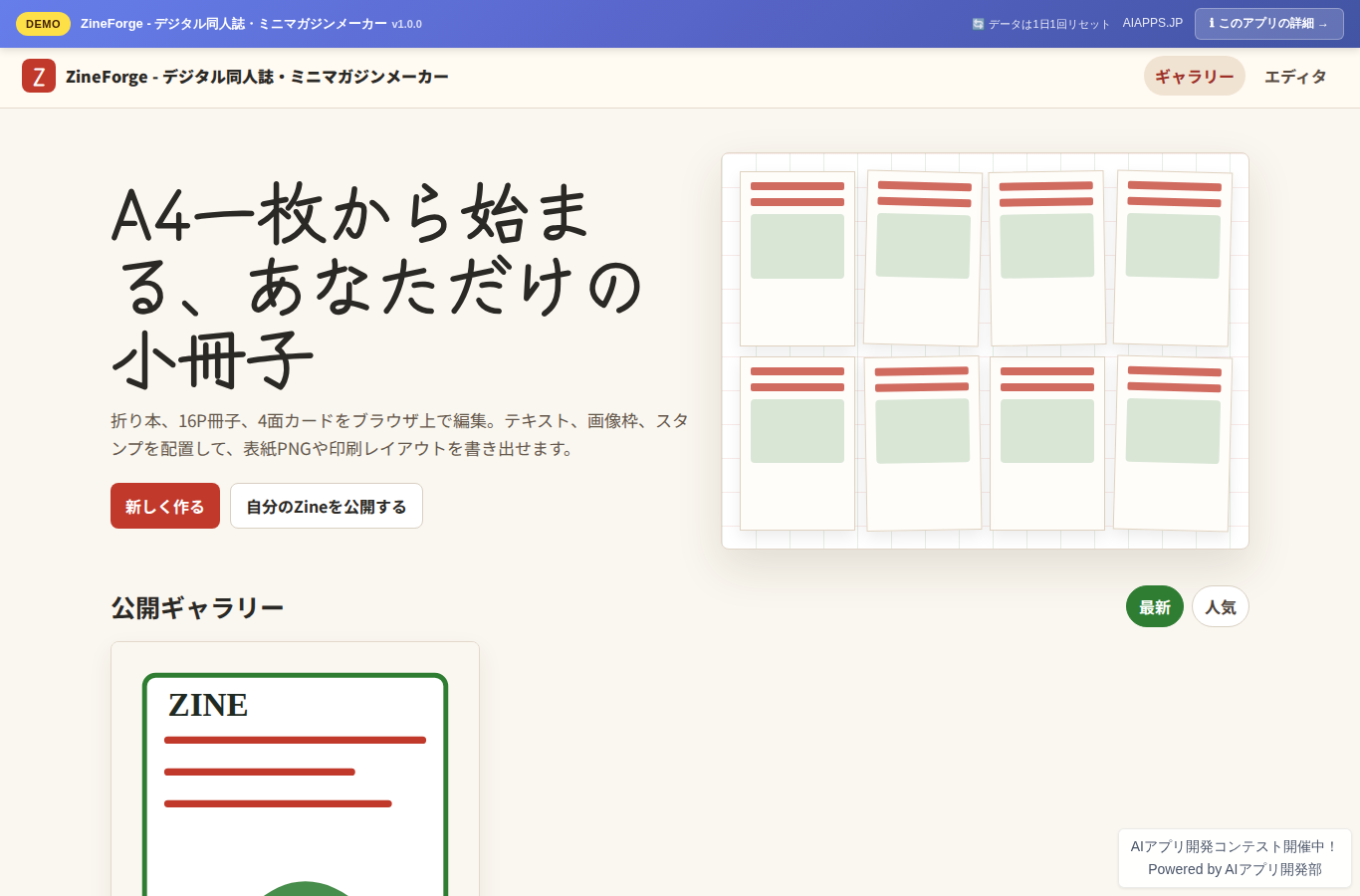
Task: Open the ZINE cover gallery card
Action: click(x=295, y=769)
